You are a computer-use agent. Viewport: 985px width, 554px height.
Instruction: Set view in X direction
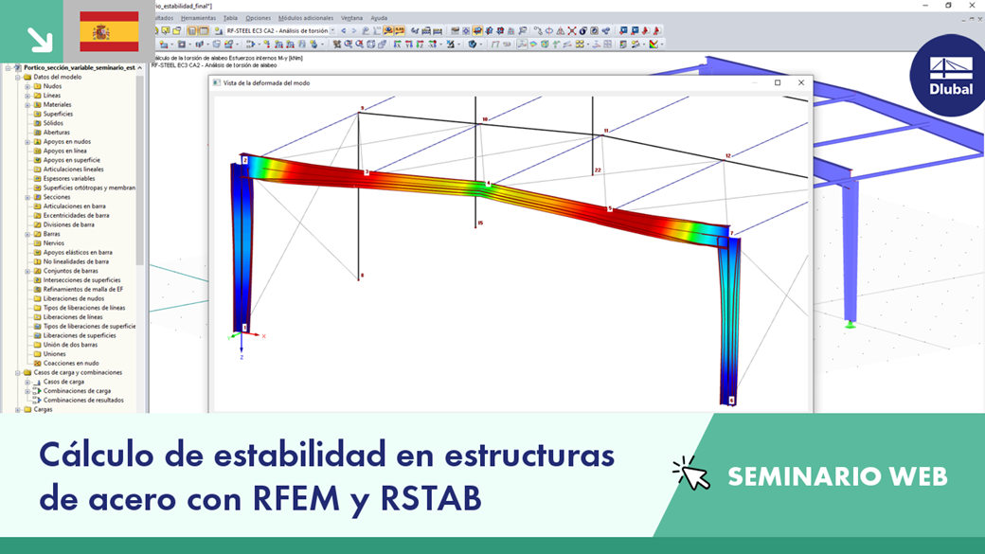pos(399,44)
